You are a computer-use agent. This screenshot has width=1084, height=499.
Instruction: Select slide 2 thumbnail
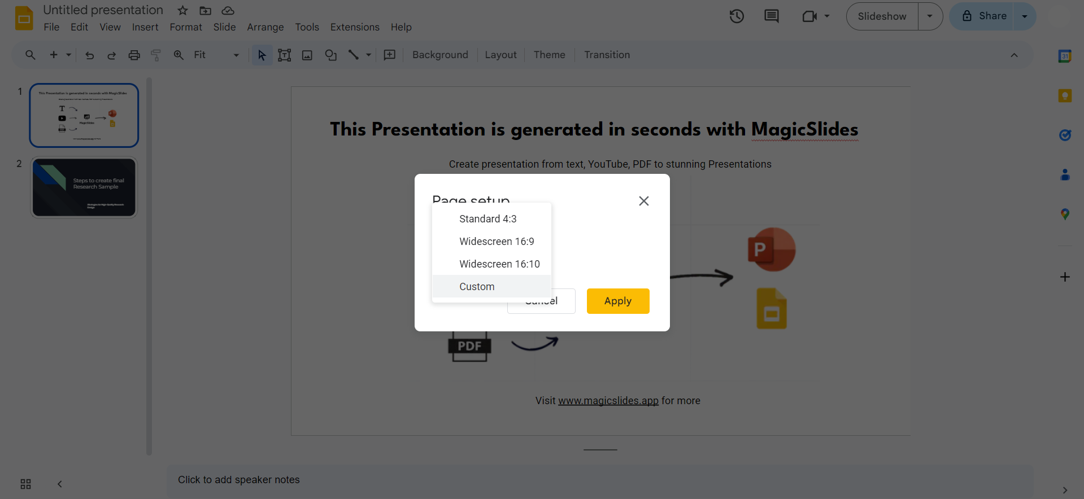[84, 187]
